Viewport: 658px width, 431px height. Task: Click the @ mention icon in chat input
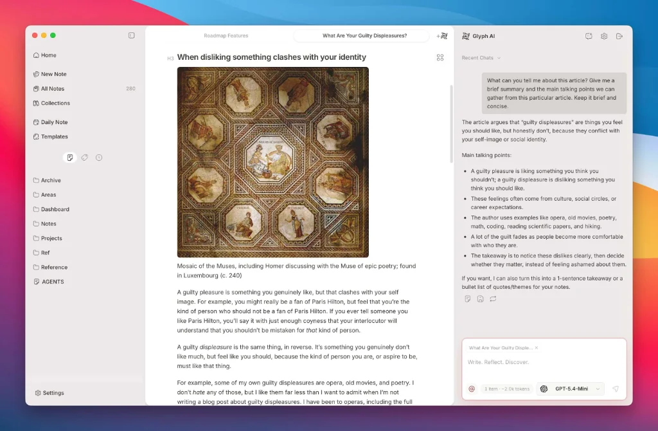point(472,389)
